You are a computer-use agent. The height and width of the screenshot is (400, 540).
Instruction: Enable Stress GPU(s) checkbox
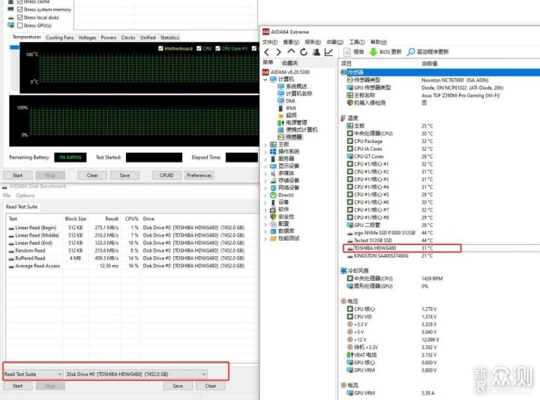(x=20, y=25)
